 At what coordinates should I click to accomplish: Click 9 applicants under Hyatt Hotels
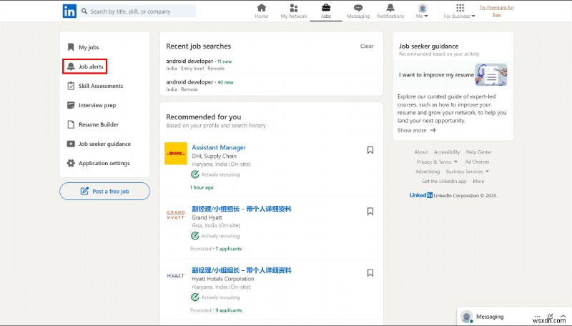click(228, 310)
